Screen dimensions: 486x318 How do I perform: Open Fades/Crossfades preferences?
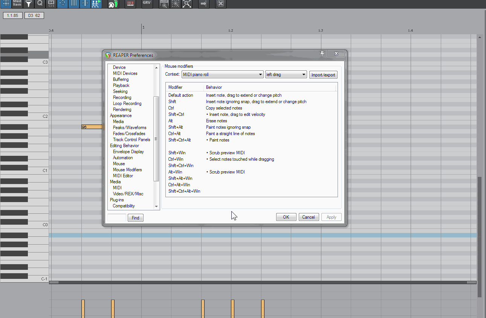(x=129, y=134)
